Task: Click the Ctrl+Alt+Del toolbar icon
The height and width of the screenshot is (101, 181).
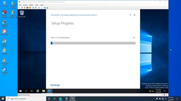Action: [x=19, y=8]
